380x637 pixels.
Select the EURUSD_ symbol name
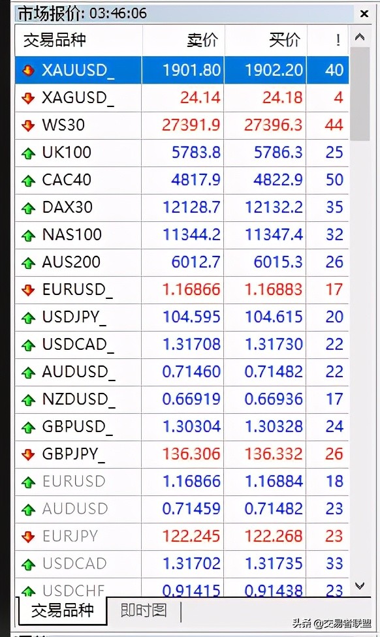point(78,290)
